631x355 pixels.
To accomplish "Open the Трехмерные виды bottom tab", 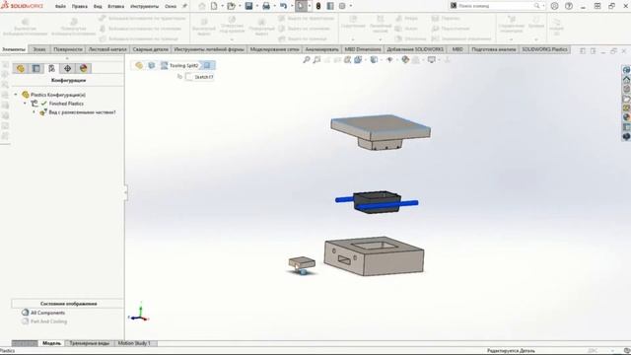I will 89,343.
